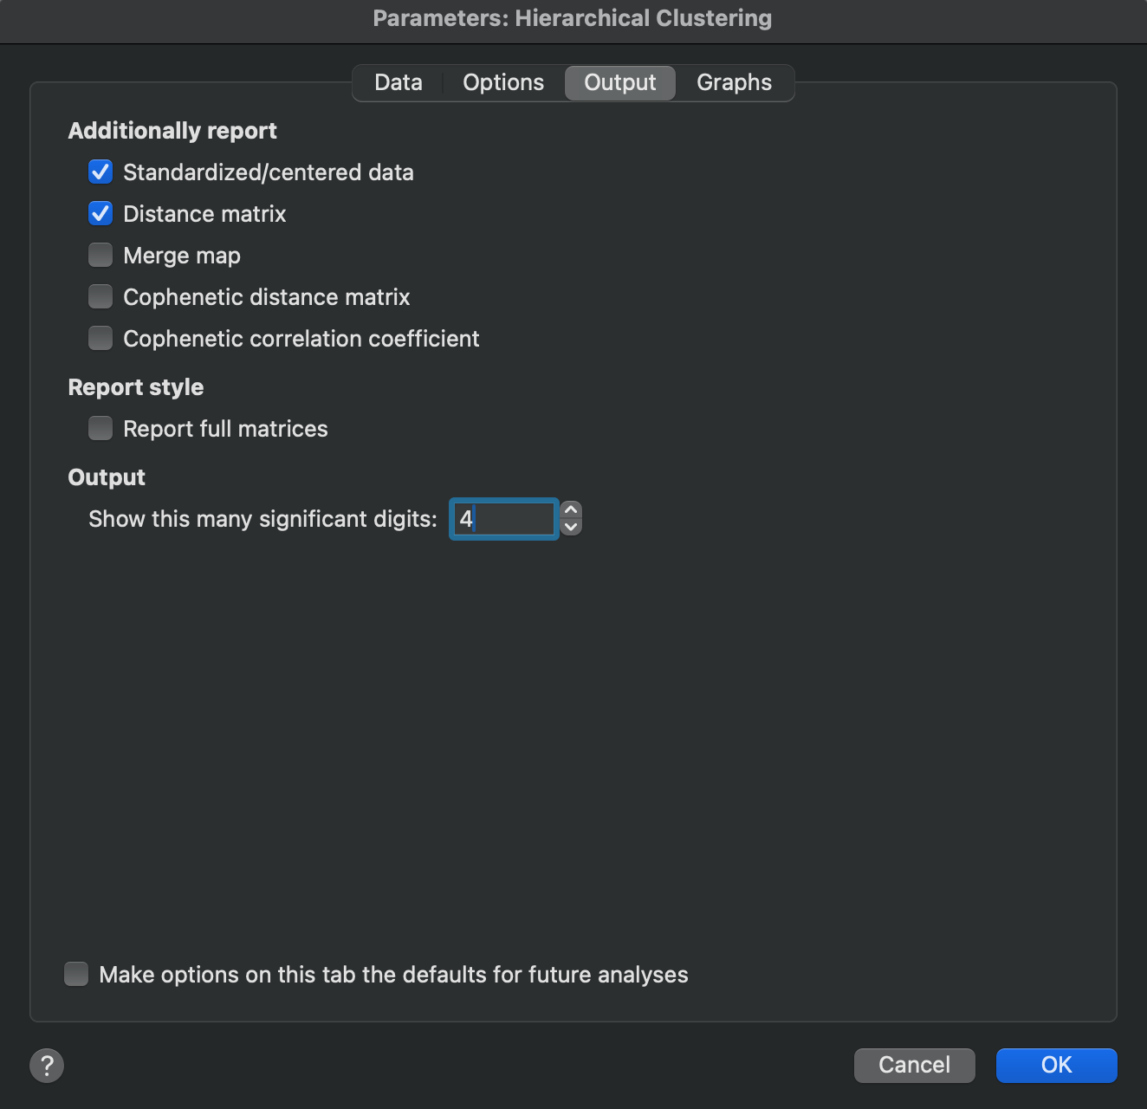Screen dimensions: 1147x1109
Task: Increase significant digits with up arrow
Action: [571, 510]
